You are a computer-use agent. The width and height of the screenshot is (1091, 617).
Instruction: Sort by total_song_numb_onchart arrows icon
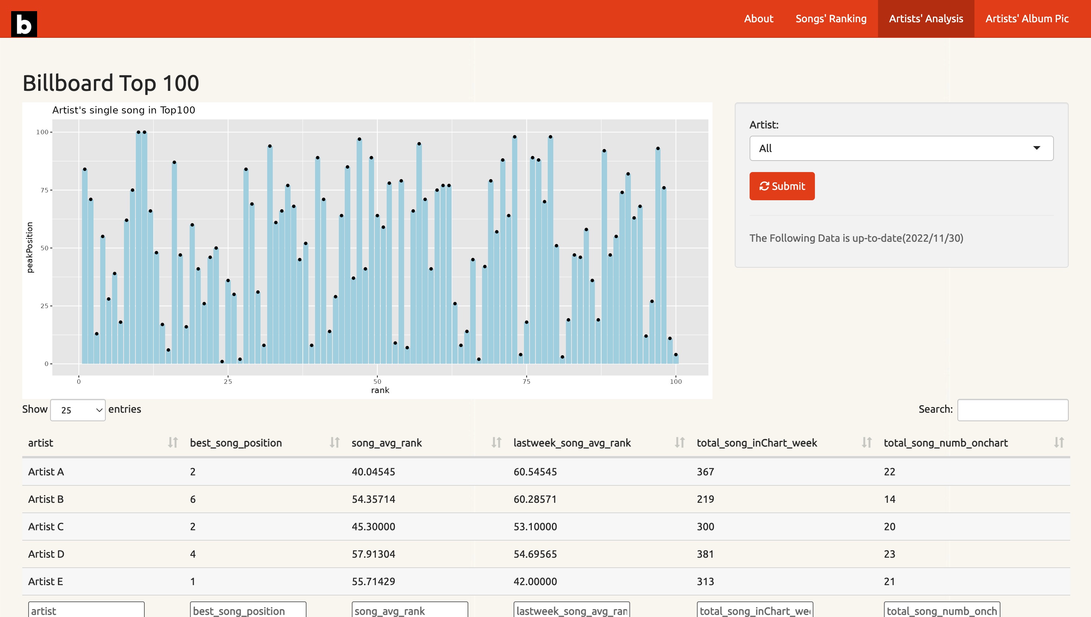(x=1059, y=442)
